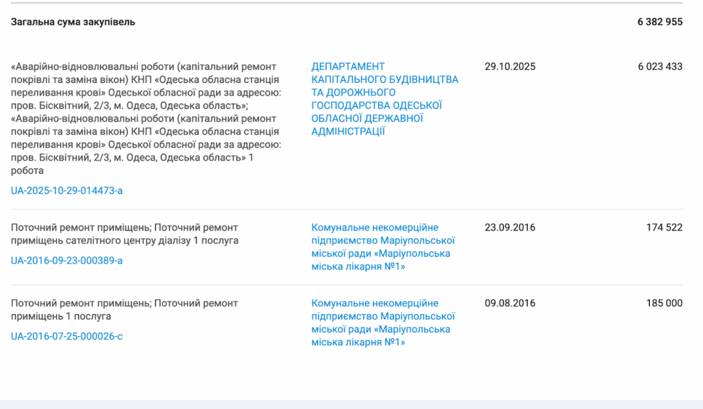Viewport: 703px width, 409px height.
Task: Click the gray footer band at bottom
Action: (351, 404)
